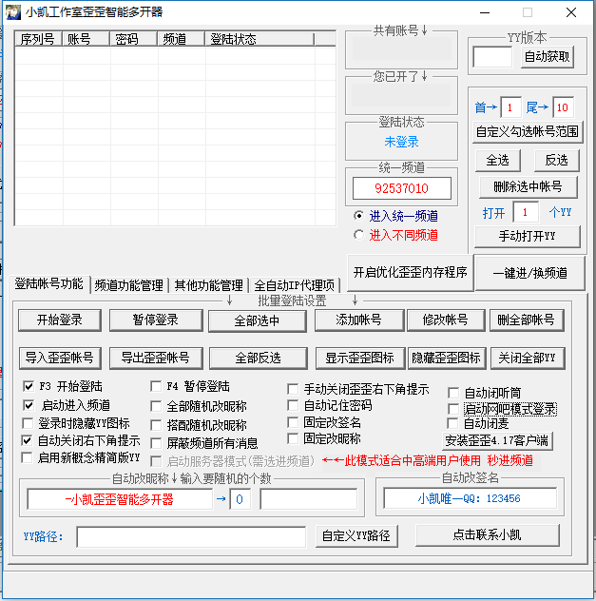This screenshot has height=601, width=596.
Task: Click the 首 start number field
Action: (x=510, y=107)
